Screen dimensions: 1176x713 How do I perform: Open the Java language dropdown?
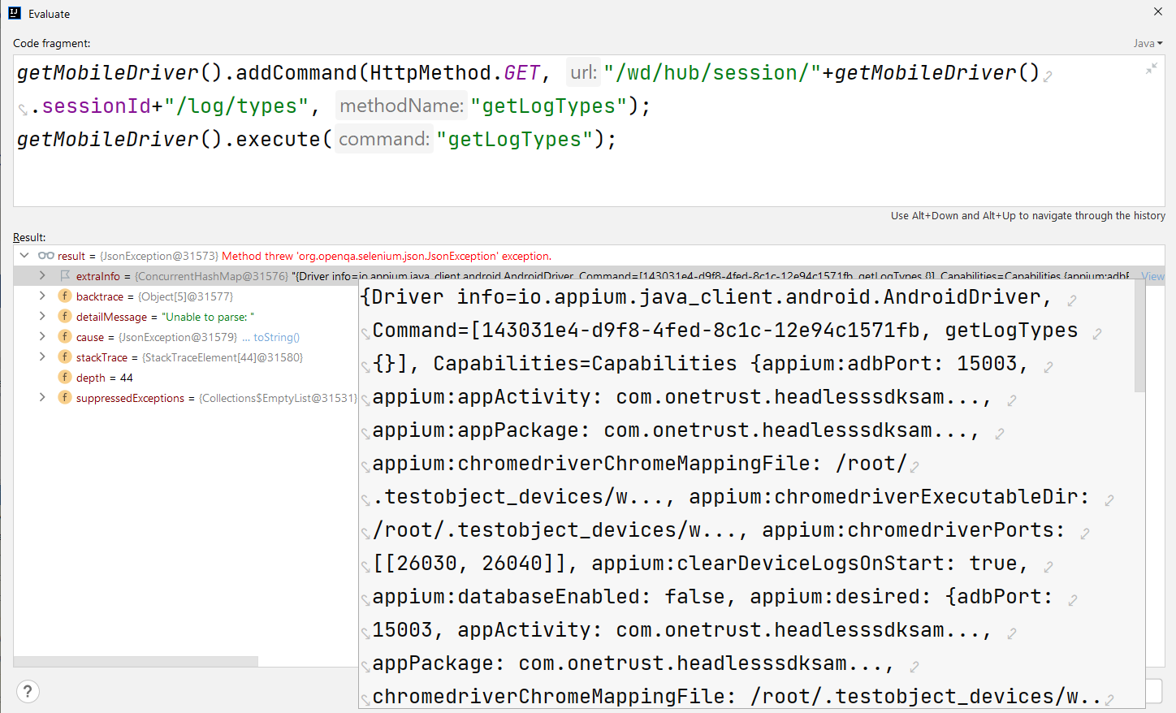(x=1148, y=43)
